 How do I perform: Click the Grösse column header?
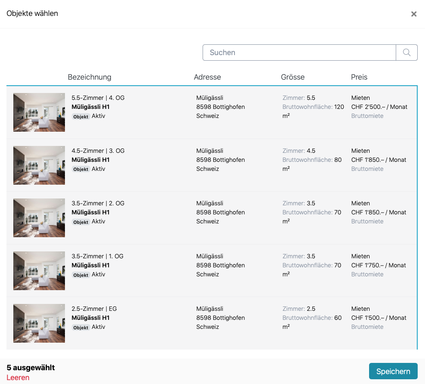tap(293, 77)
